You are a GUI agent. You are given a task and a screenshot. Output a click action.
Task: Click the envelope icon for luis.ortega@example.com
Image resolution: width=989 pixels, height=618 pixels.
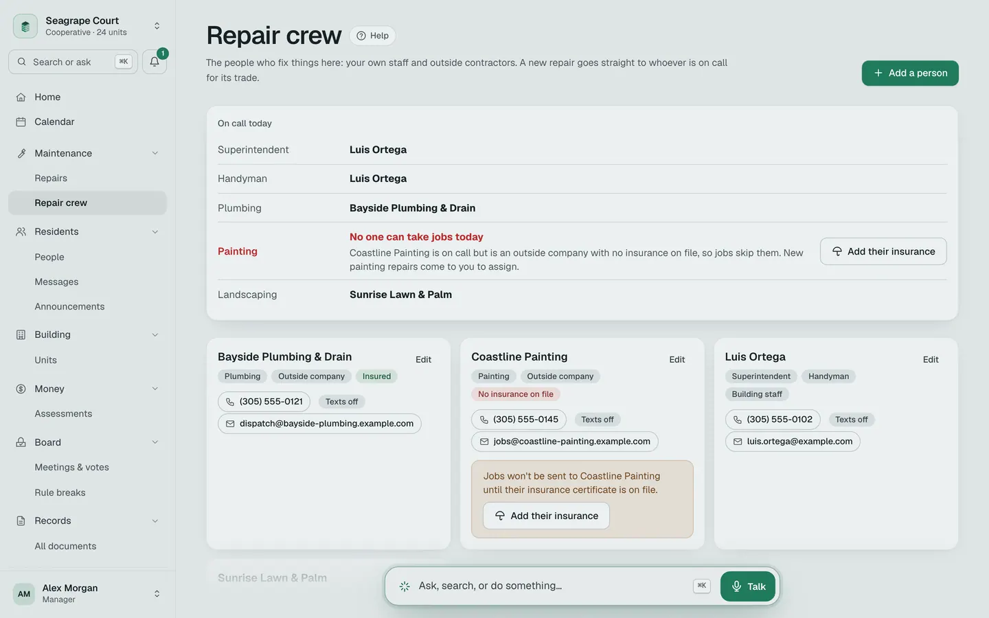tap(738, 442)
